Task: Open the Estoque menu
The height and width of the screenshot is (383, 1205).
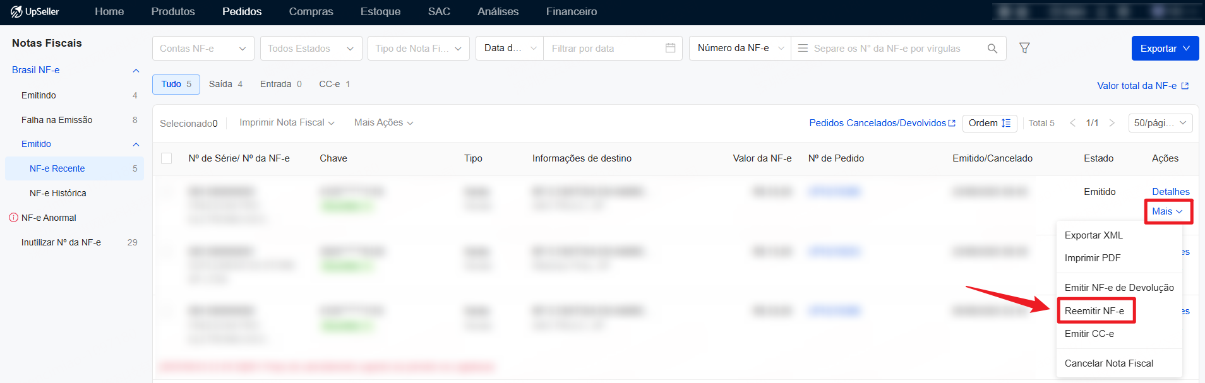Action: (380, 11)
